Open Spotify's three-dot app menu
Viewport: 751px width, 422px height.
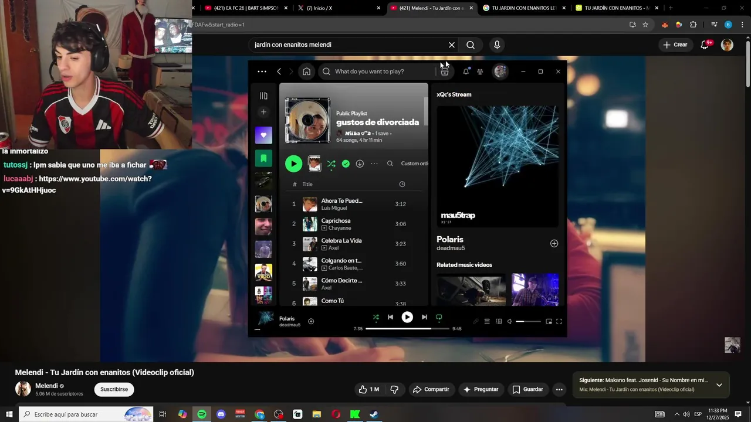(x=262, y=72)
